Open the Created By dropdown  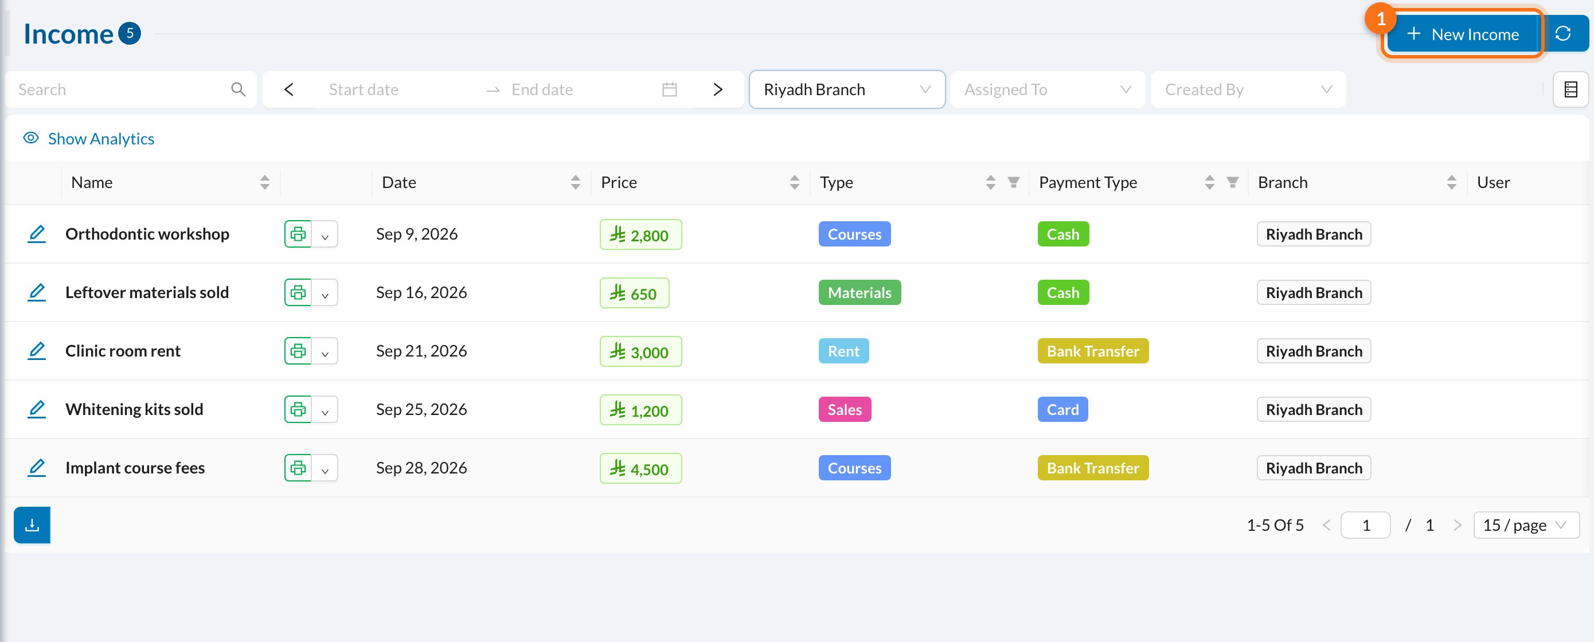point(1248,89)
